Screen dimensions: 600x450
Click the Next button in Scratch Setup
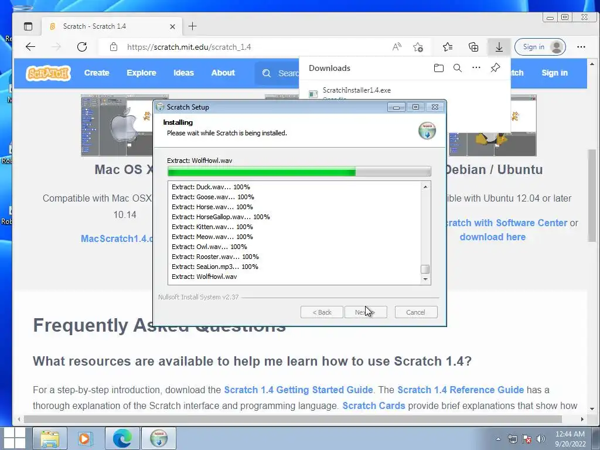(366, 312)
